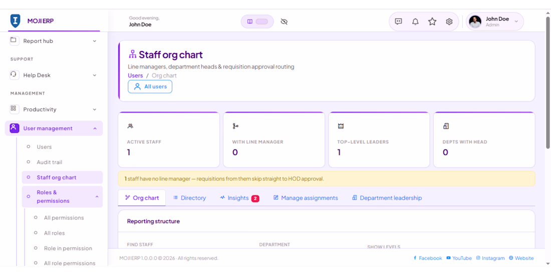Viewport: 551px width, 275px height.
Task: Click the Productivity grid icon
Action: pyautogui.click(x=14, y=109)
